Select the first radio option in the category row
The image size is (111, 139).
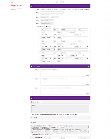click(41, 10)
